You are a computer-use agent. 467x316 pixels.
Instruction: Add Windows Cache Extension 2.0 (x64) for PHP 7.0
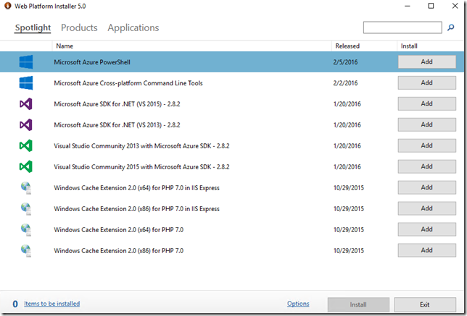(x=427, y=229)
